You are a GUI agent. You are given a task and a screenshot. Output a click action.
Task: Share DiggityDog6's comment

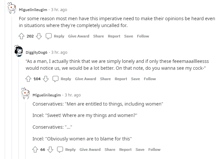[105, 79]
